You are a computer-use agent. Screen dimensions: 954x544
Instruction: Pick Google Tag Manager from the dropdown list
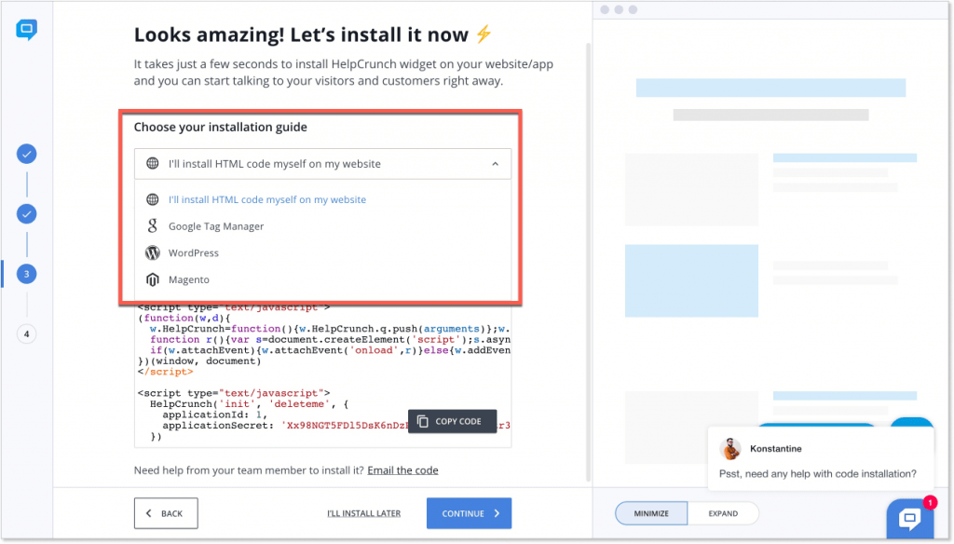click(216, 225)
